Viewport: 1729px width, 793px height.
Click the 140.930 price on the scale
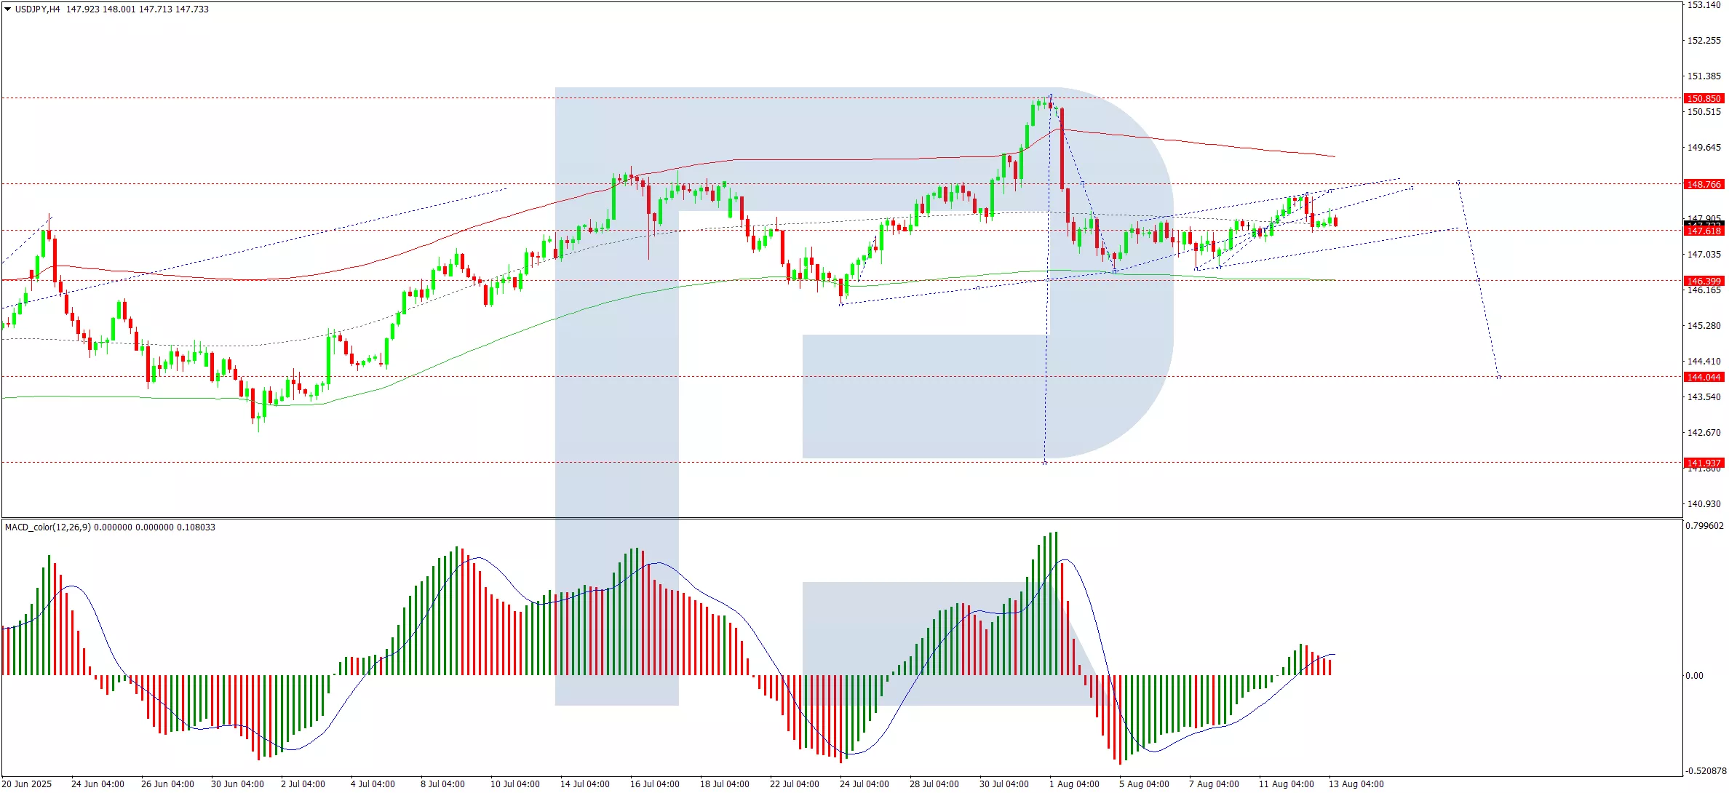pos(1704,504)
